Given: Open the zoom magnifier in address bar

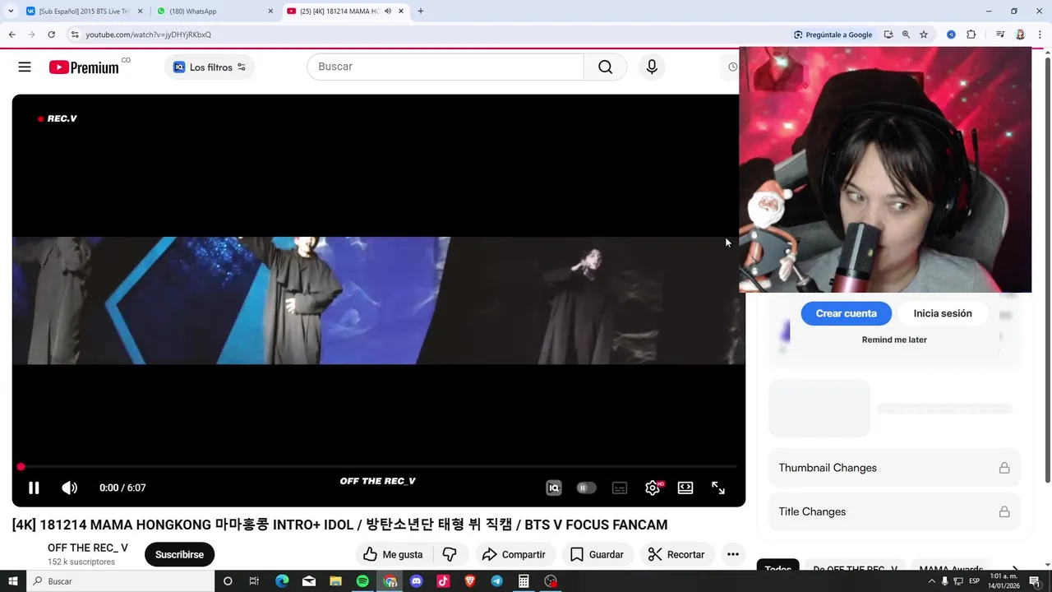Looking at the screenshot, I should coord(906,35).
